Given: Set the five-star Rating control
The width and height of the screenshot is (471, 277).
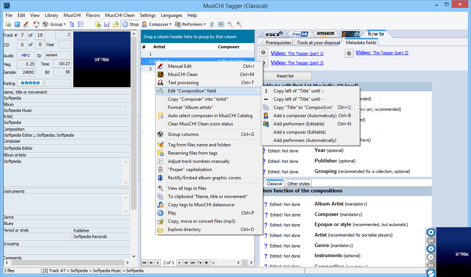Looking at the screenshot, I should [x=31, y=83].
